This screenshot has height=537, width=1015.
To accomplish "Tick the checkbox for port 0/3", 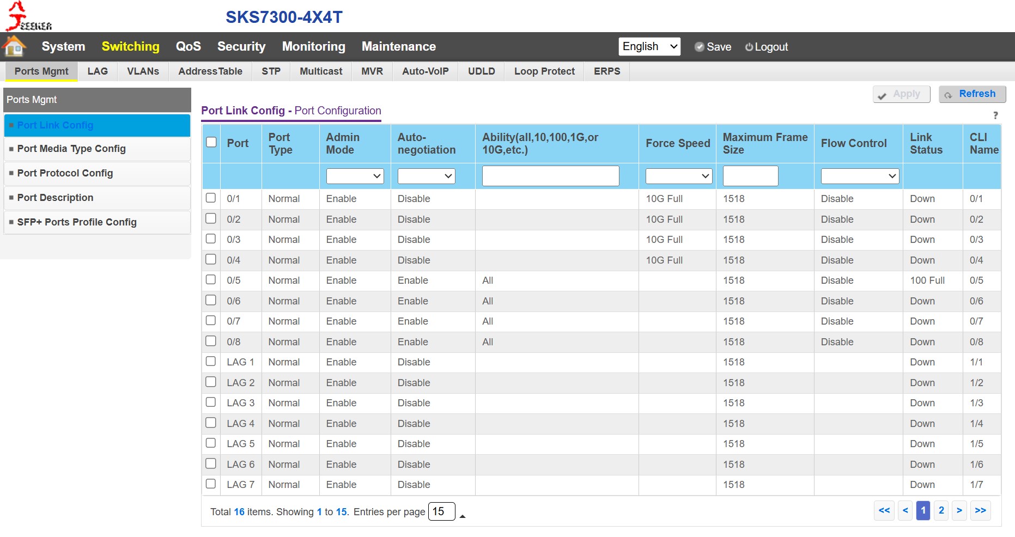I will pyautogui.click(x=211, y=239).
